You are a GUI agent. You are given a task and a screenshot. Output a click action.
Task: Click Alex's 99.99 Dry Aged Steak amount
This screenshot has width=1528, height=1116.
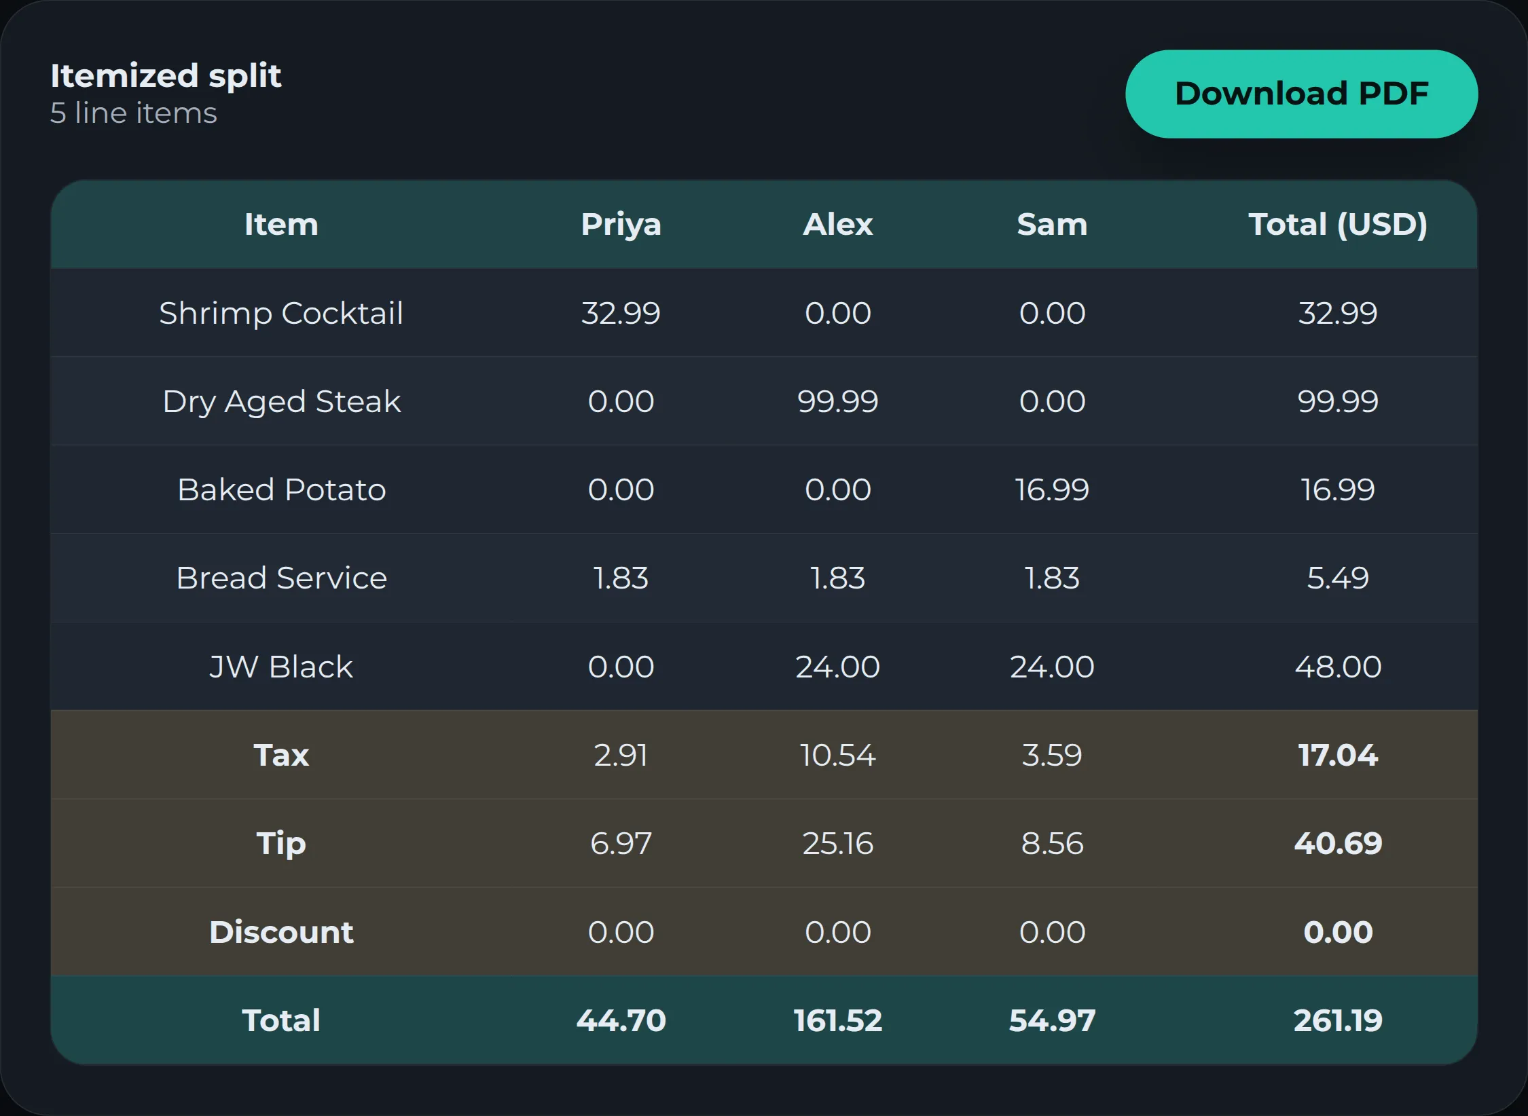pos(837,401)
